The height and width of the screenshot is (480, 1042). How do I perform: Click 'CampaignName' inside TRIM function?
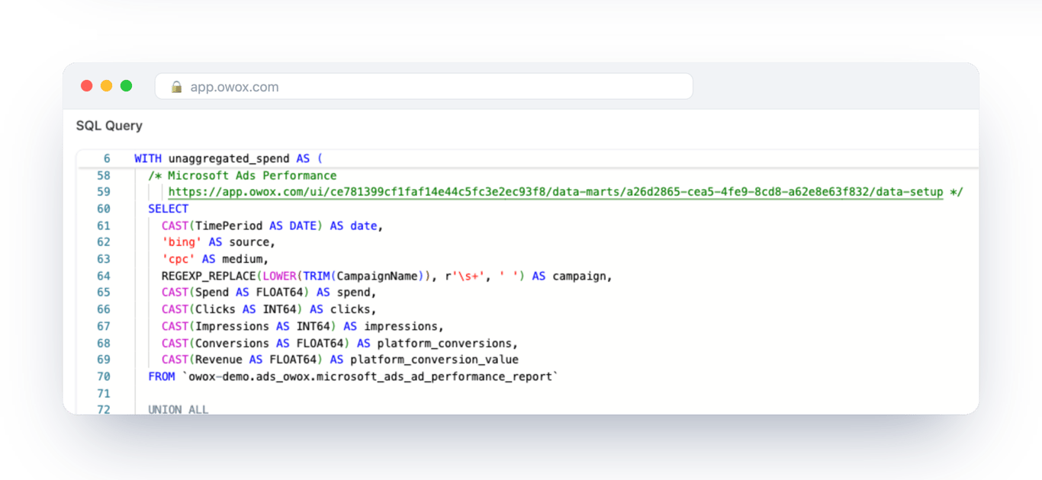(x=377, y=276)
